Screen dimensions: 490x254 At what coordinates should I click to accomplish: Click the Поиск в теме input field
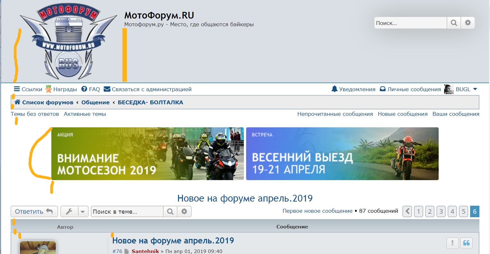coord(127,211)
